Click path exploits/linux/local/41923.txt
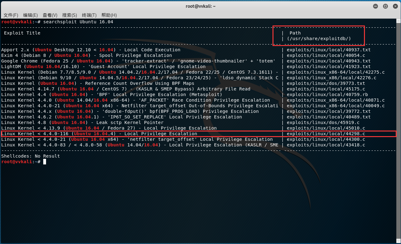Viewport: 401px width, 244px height. click(x=329, y=67)
